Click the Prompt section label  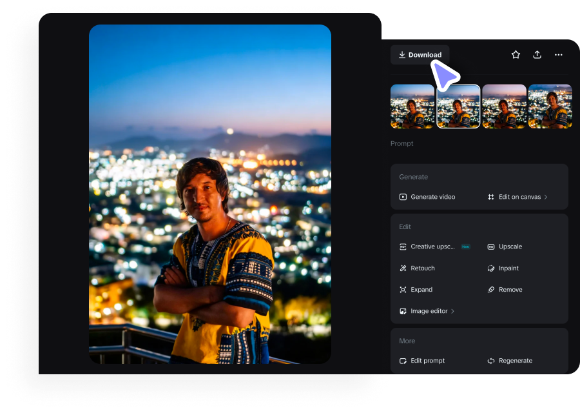coord(401,143)
